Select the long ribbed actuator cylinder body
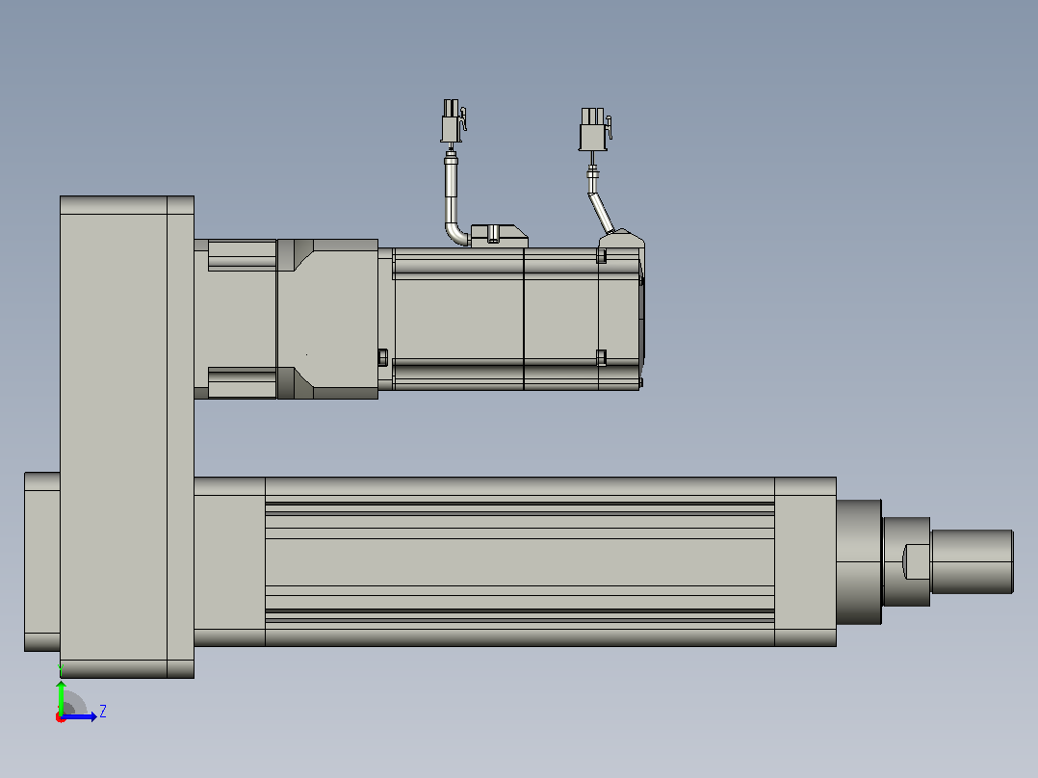This screenshot has height=778, width=1038. point(520,561)
